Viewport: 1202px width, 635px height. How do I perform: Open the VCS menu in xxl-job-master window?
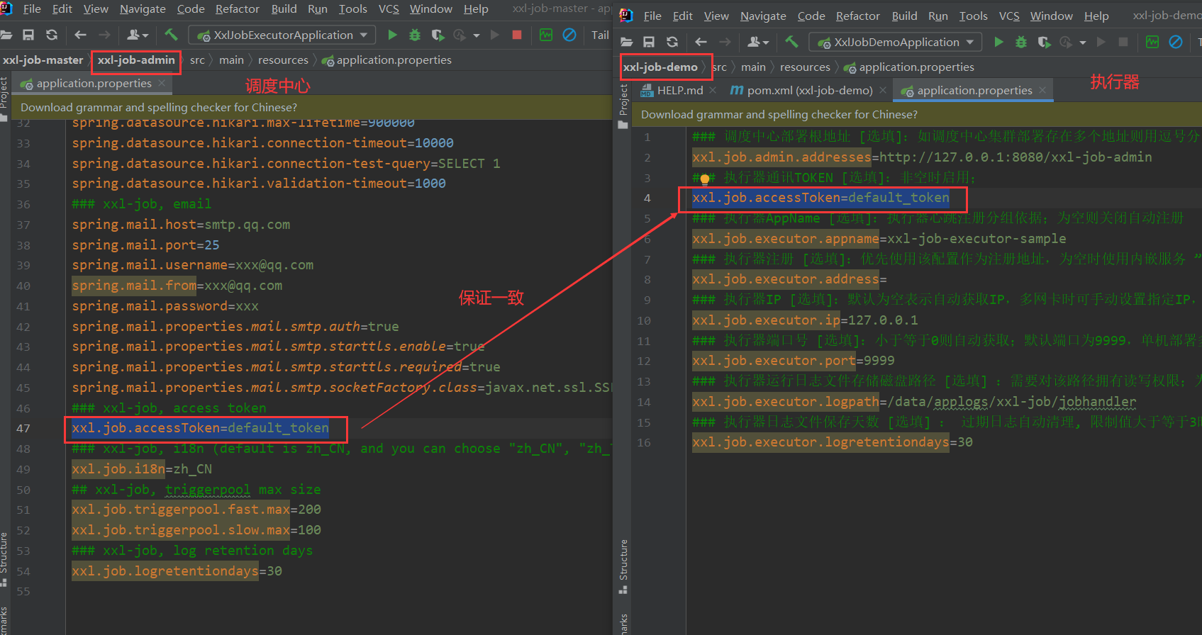[x=389, y=9]
